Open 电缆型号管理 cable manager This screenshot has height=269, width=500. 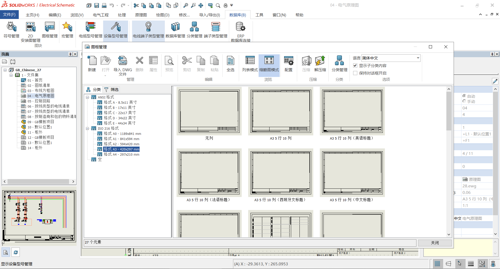pos(91,30)
